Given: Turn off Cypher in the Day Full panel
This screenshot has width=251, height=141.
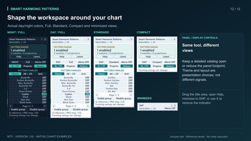Looking at the screenshot, I should (x=87, y=94).
